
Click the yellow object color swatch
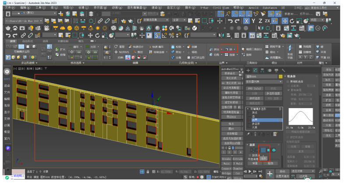click(280, 76)
